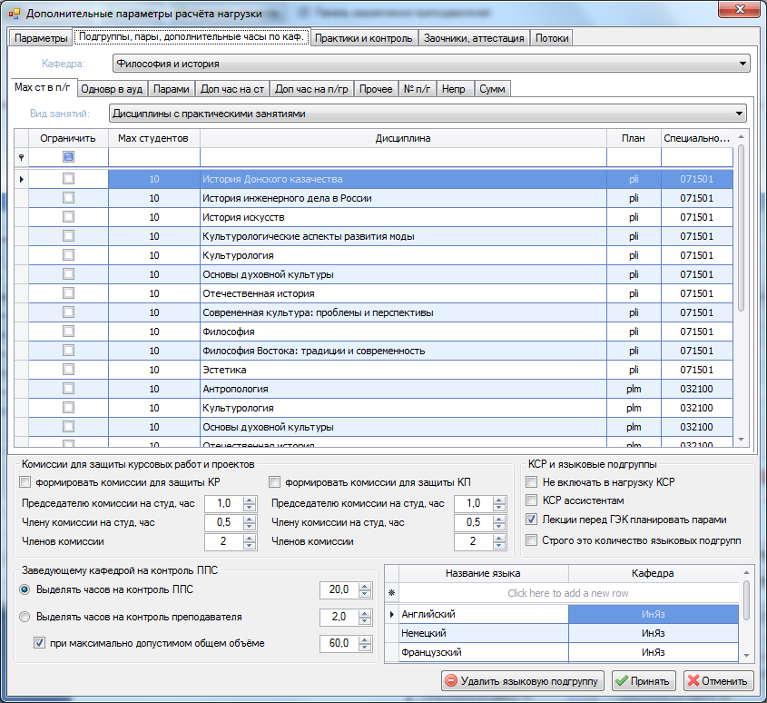Screen dimensions: 767x703
Task: Switch to the Практики и контроль tab
Action: 363,38
